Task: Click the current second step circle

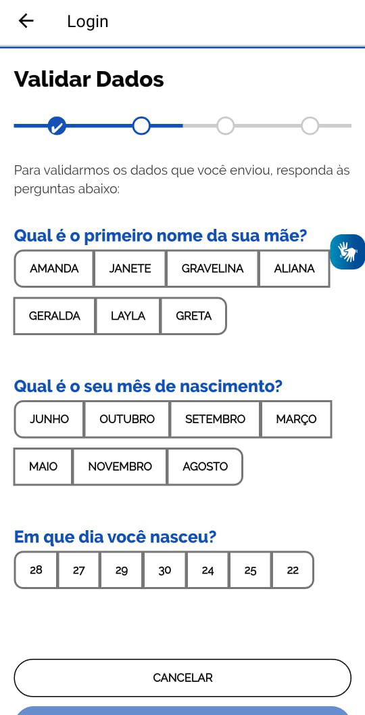Action: pos(141,126)
